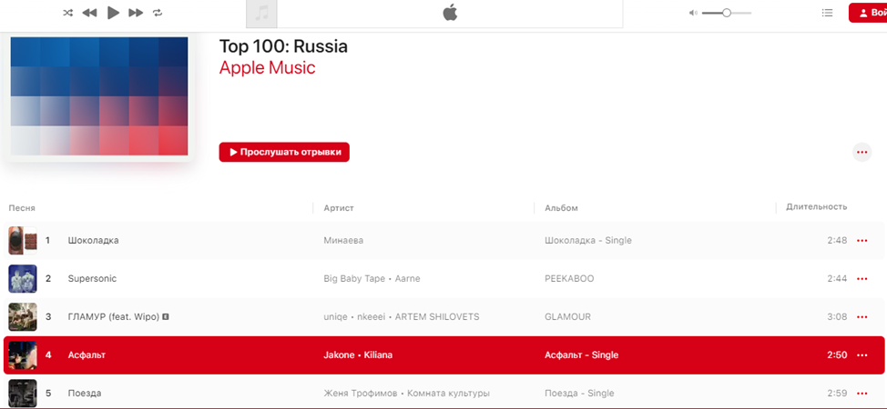887x409 pixels.
Task: Skip back to previous track
Action: [89, 13]
